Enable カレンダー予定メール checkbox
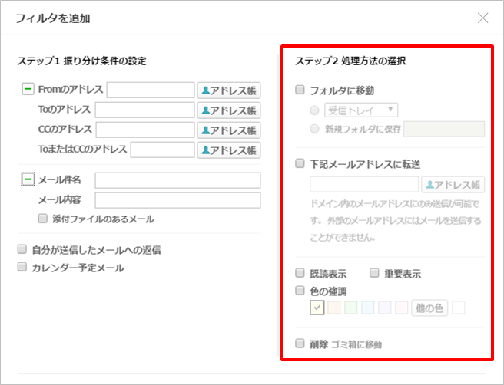 [x=22, y=268]
